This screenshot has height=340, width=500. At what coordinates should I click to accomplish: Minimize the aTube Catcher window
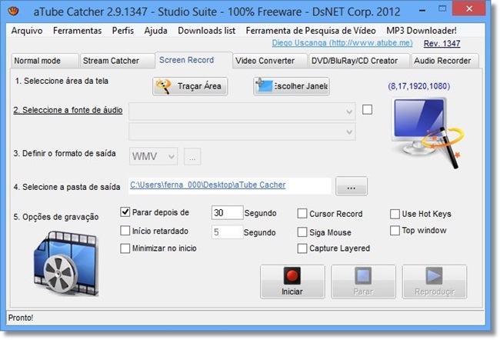pyautogui.click(x=422, y=11)
